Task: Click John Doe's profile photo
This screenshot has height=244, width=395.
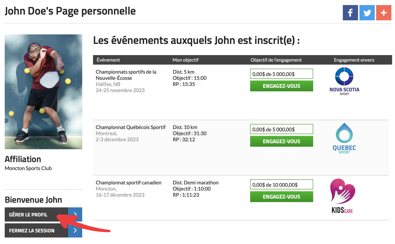Action: point(43,92)
